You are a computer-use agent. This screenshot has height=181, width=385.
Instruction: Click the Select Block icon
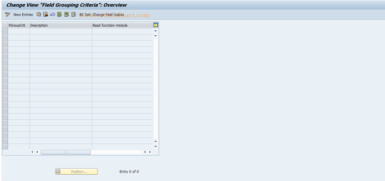click(67, 14)
